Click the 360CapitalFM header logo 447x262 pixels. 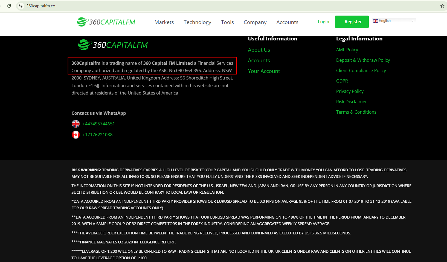pos(106,22)
